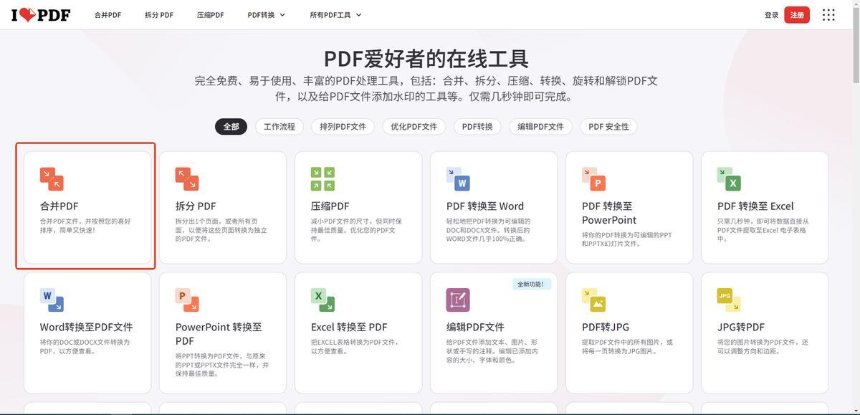Open the 合并PDF tool icon
Image resolution: width=860 pixels, height=415 pixels.
tap(52, 179)
